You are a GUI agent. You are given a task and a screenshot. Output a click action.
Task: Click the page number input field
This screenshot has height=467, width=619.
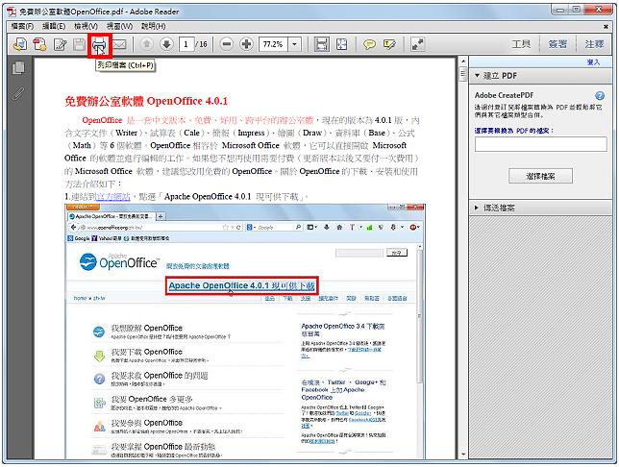point(186,44)
